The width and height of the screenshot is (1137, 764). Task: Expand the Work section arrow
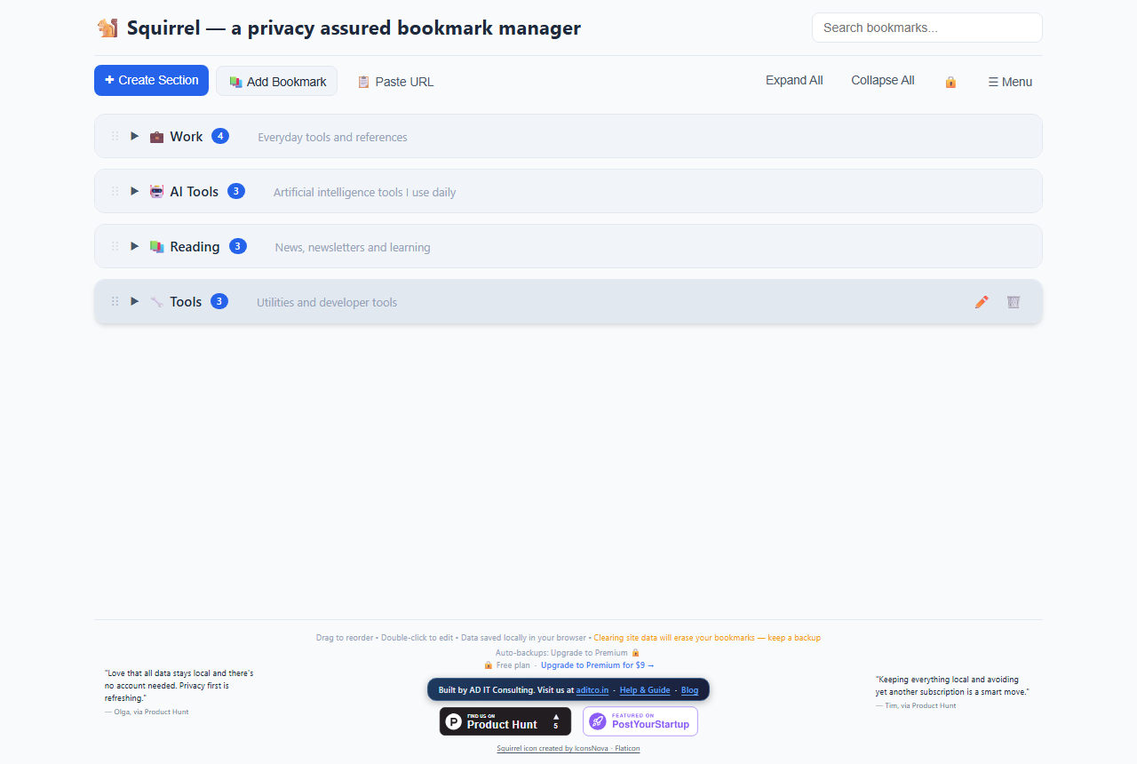pos(135,136)
